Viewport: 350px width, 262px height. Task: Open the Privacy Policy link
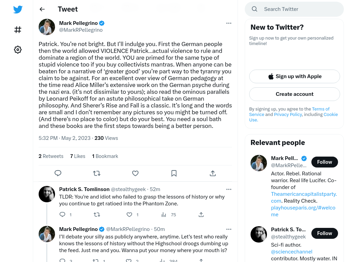pos(288,115)
